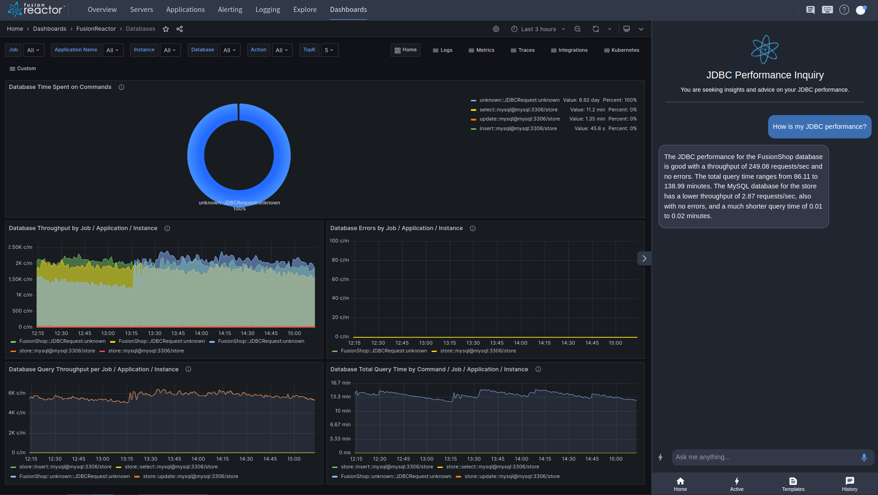Screen dimensions: 878x495
Task: Open the Metrics dashboard links
Action: 481,50
